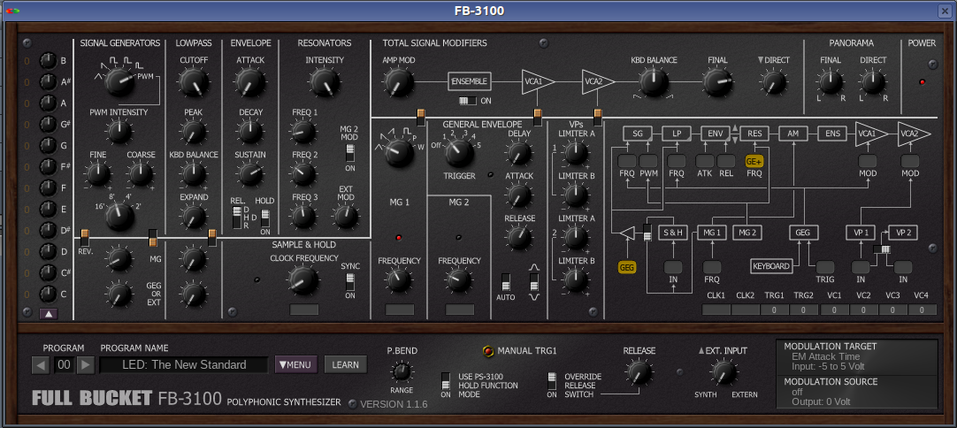The height and width of the screenshot is (428, 957).
Task: Toggle the OVERRIDE RELEASE SWITCH
Action: tap(552, 381)
